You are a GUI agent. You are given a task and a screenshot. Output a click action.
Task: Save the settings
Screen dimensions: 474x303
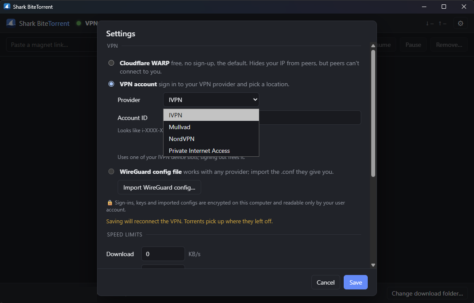355,282
